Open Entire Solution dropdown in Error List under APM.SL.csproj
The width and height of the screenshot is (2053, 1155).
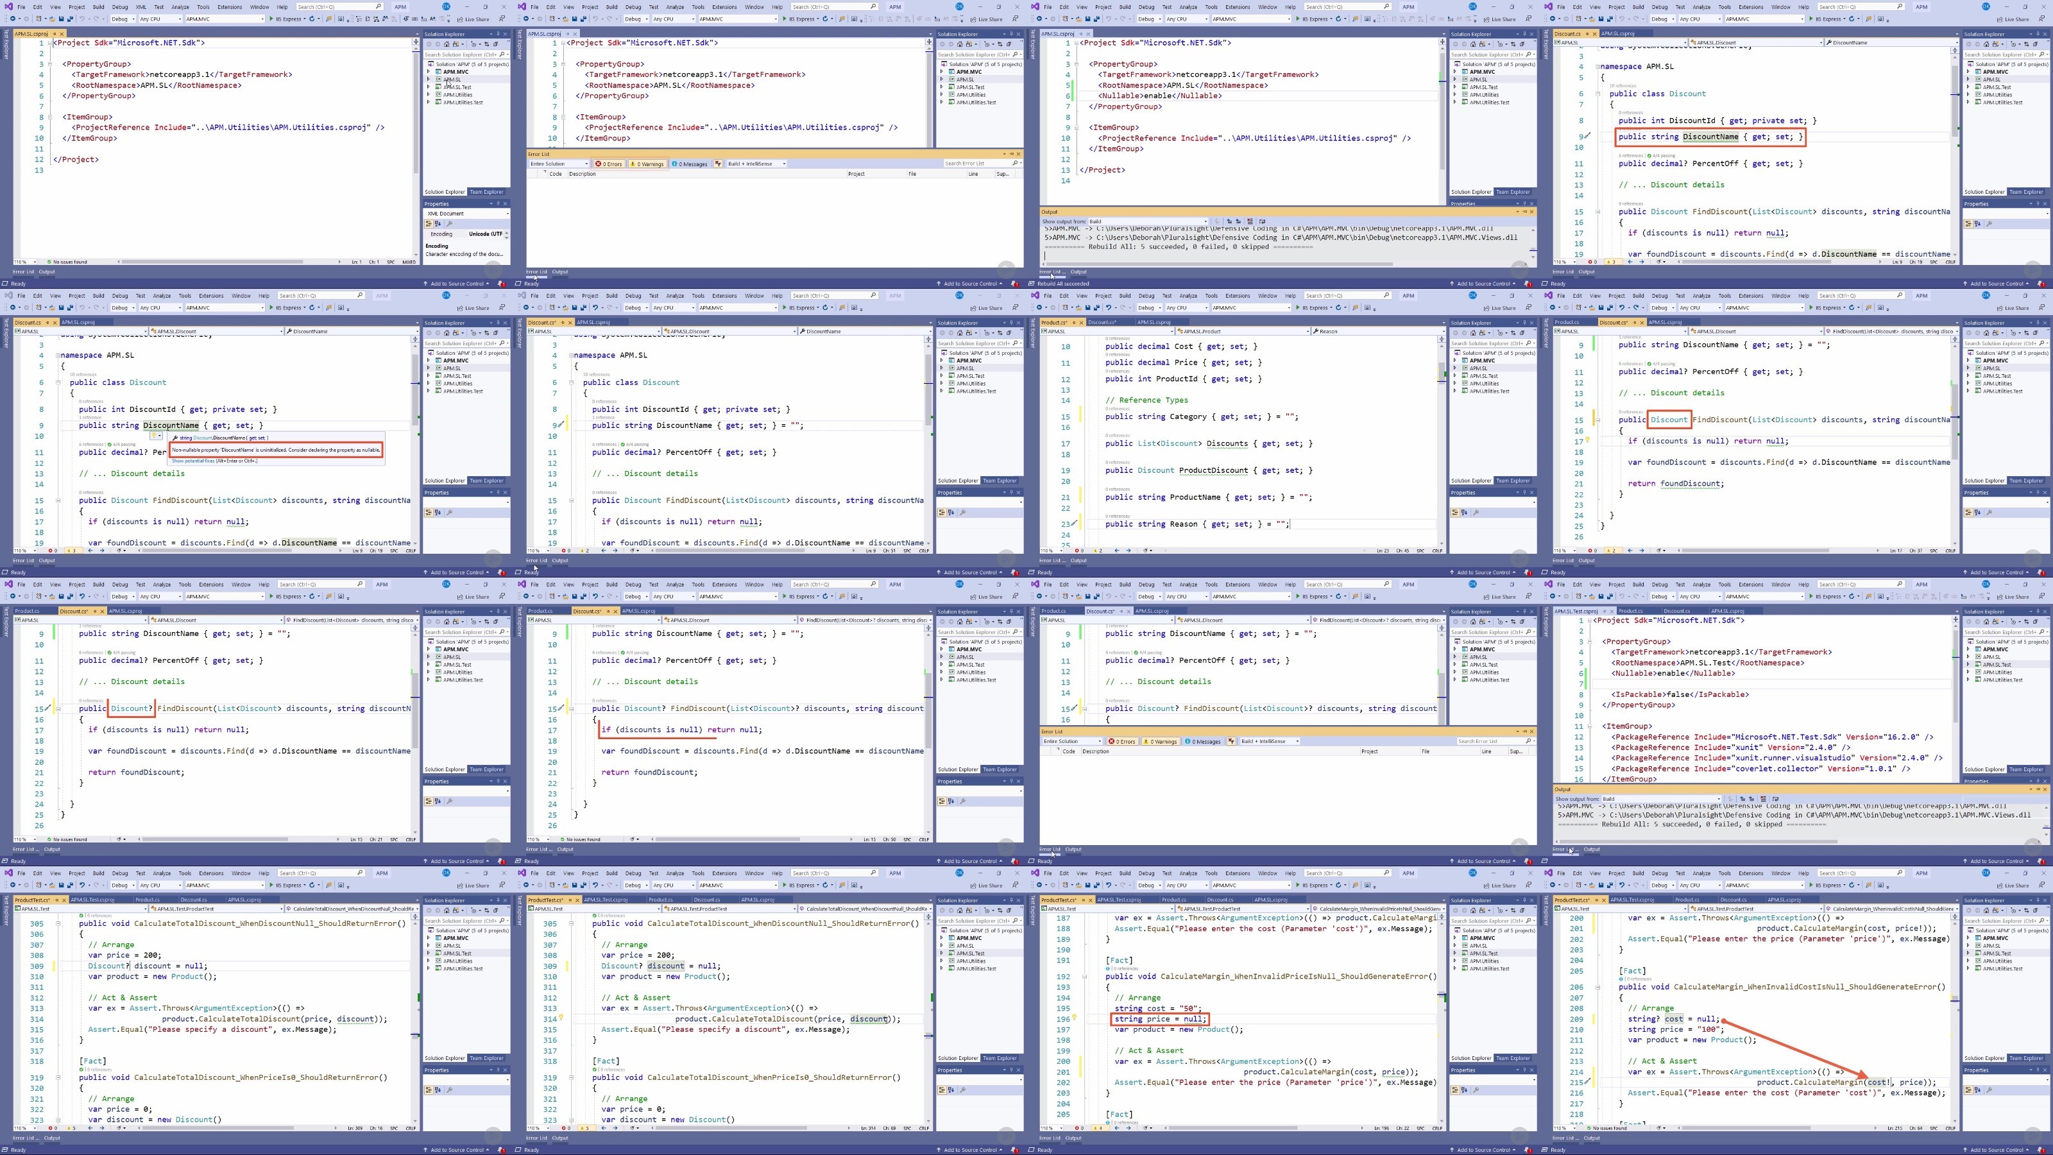coord(559,164)
